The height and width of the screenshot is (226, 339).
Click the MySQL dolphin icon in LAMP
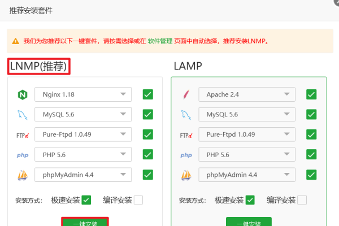pos(186,115)
